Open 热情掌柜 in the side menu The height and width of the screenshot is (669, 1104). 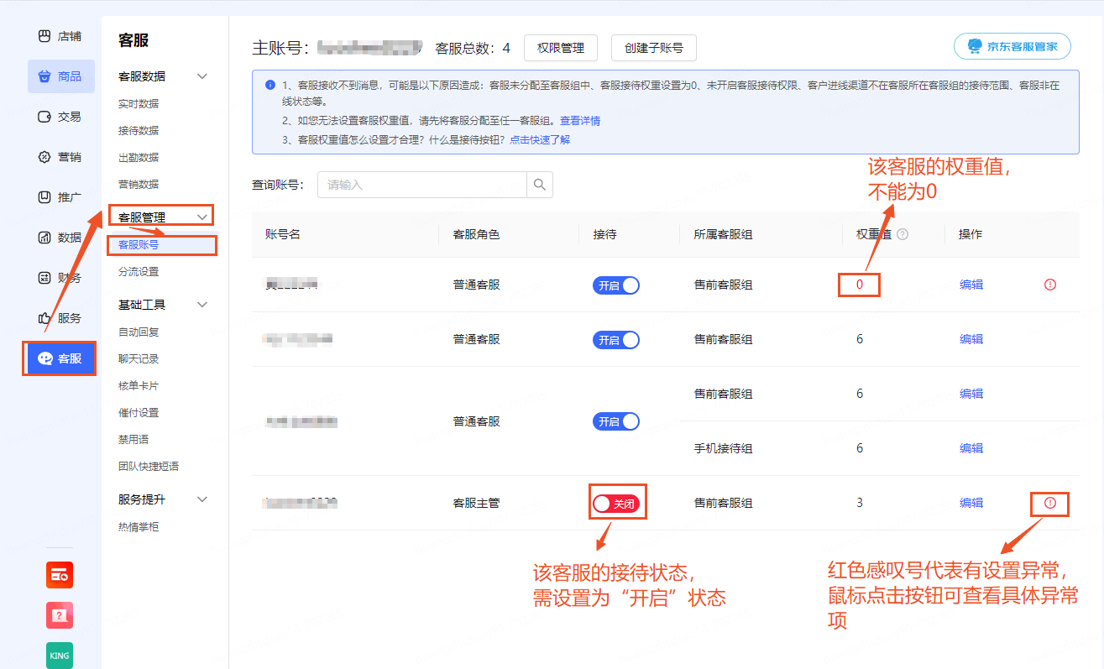pyautogui.click(x=139, y=527)
